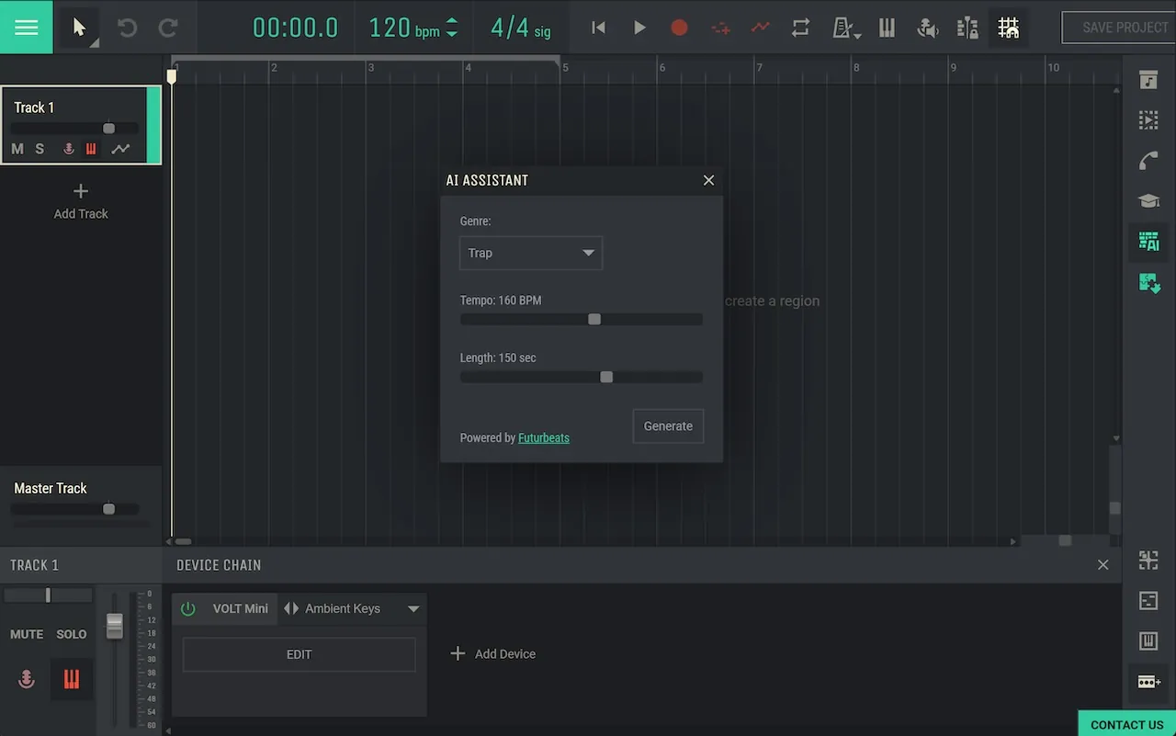Click the green puzzle download icon
The width and height of the screenshot is (1176, 736).
point(1148,283)
